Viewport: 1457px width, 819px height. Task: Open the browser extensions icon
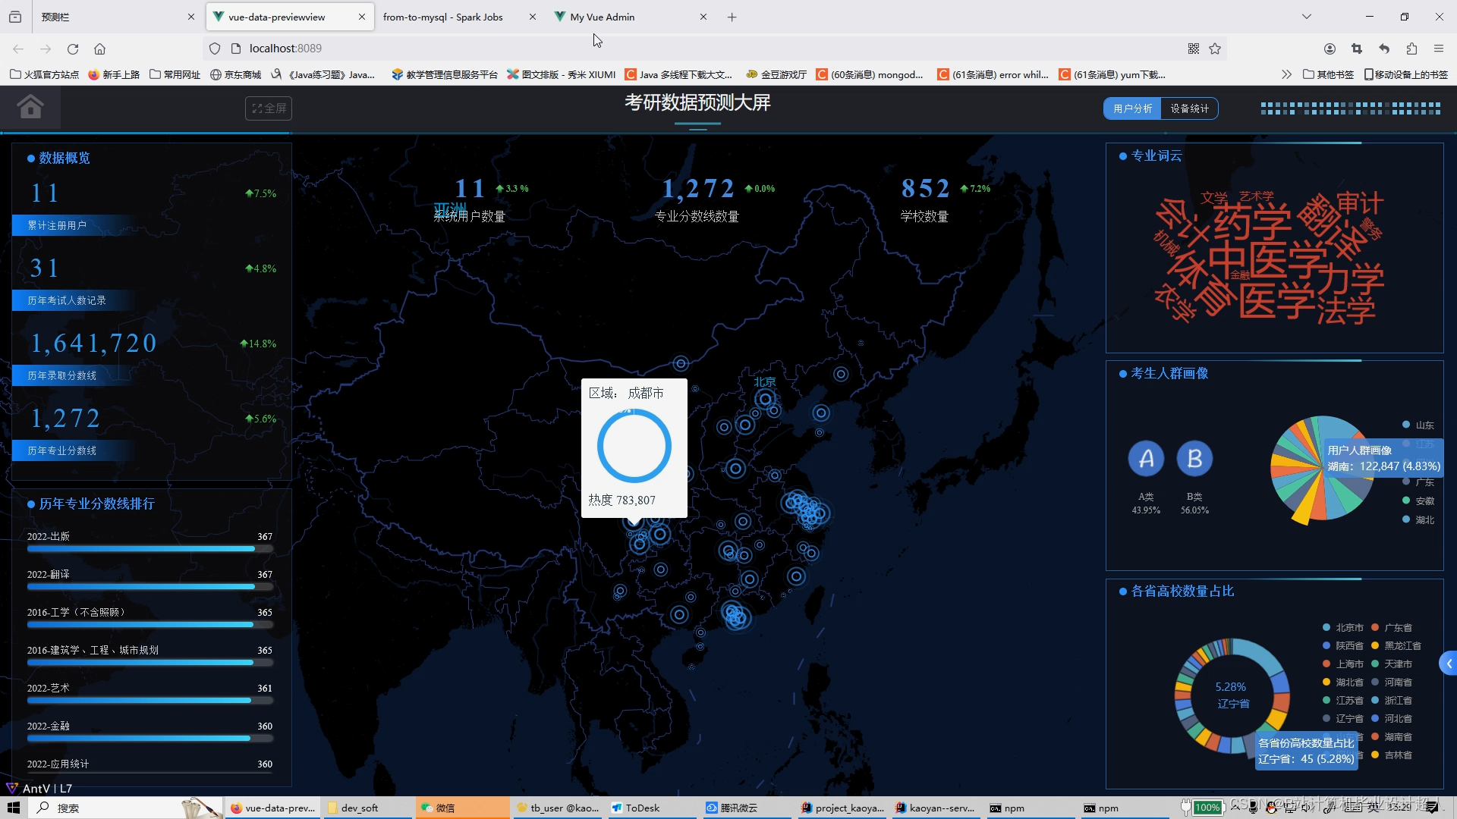tap(1411, 49)
